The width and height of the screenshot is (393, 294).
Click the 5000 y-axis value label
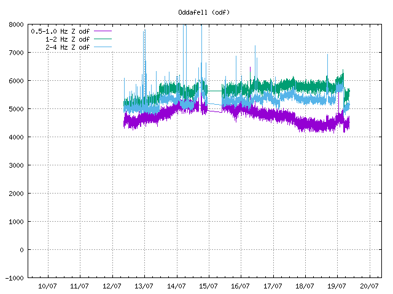point(16,109)
